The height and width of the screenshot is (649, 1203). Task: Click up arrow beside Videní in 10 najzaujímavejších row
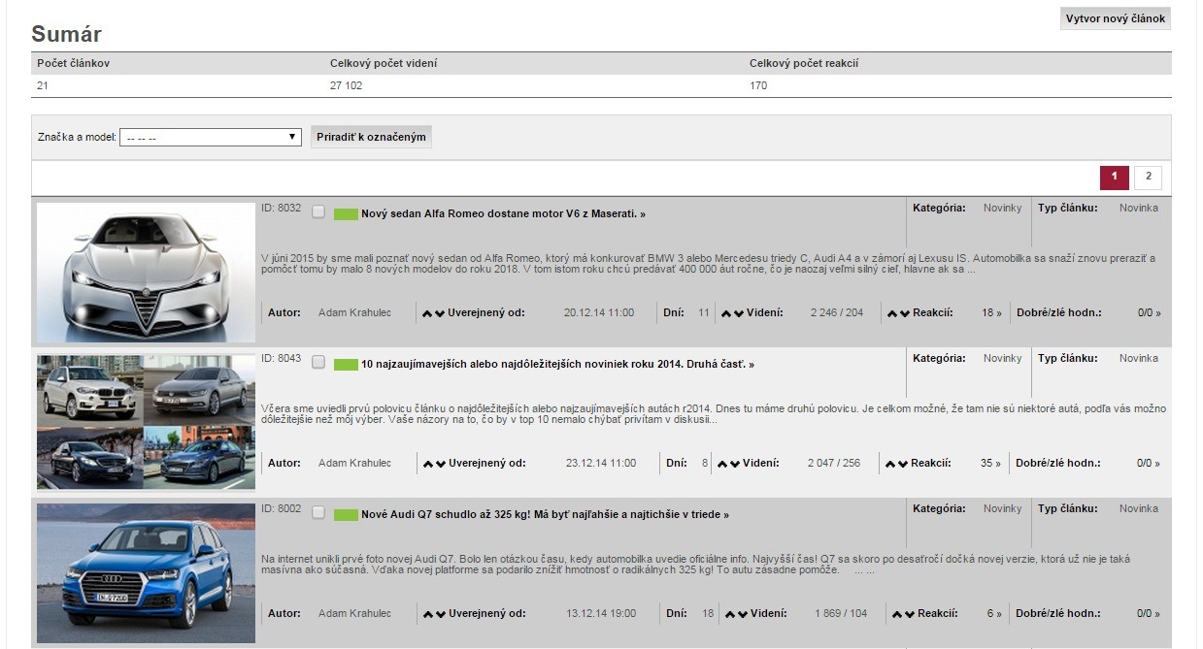(x=721, y=464)
